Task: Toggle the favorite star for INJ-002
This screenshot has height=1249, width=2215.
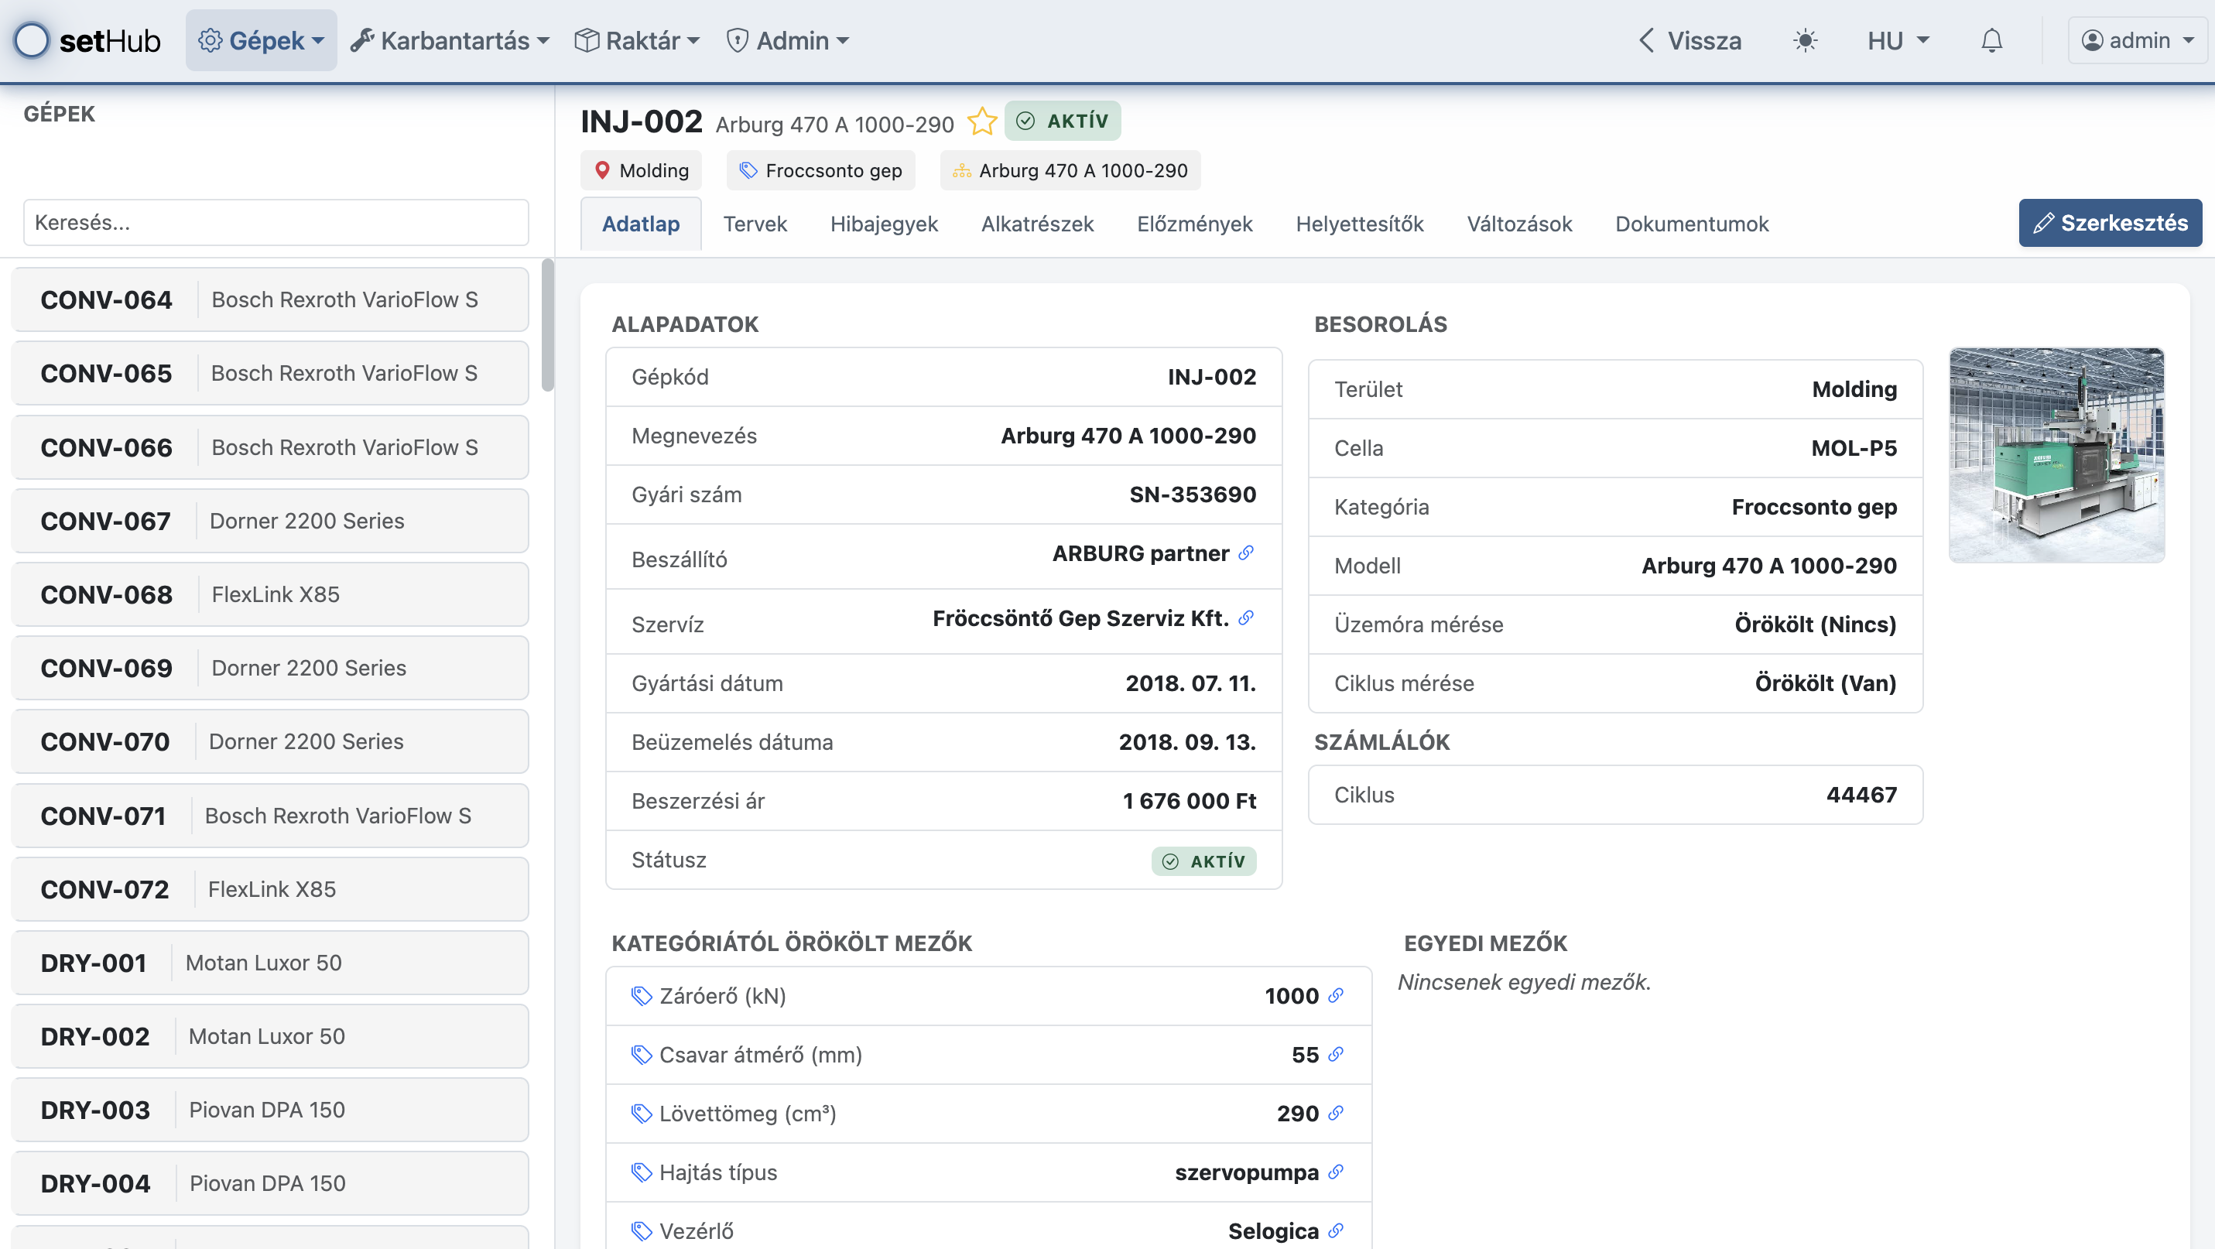Action: point(981,122)
